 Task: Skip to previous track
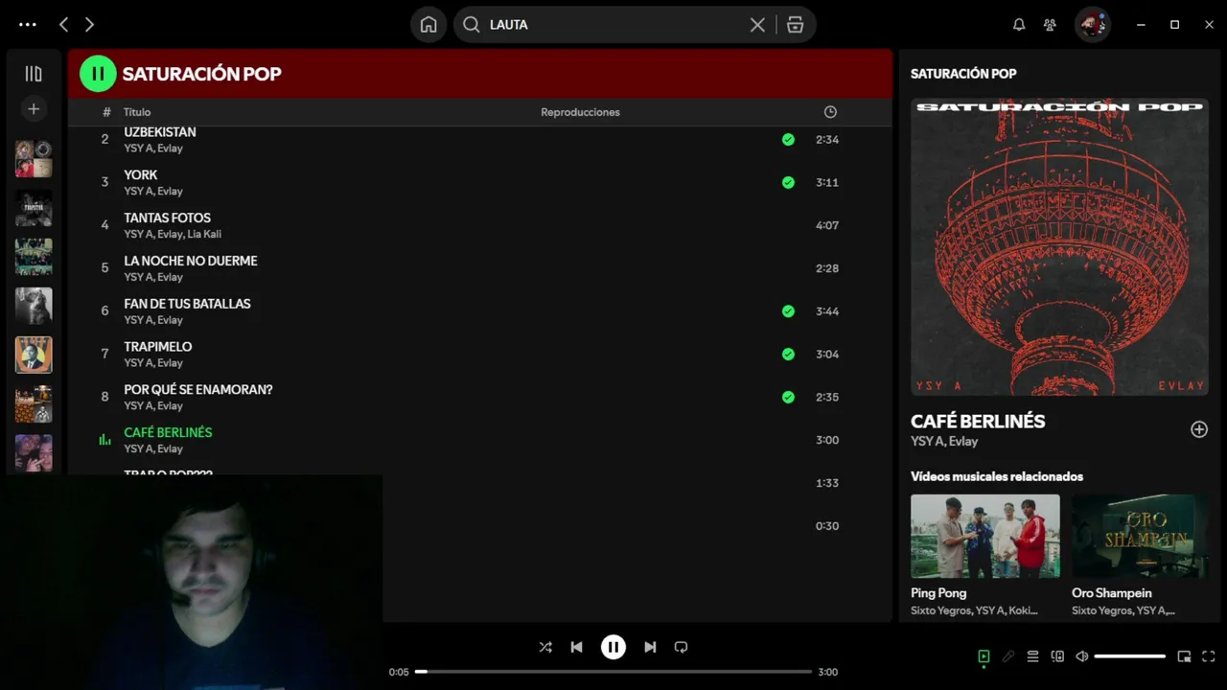coord(576,647)
